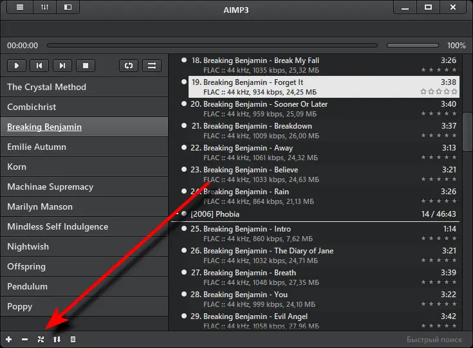The width and height of the screenshot is (473, 348).
Task: Toggle repeat mode
Action: pos(129,66)
